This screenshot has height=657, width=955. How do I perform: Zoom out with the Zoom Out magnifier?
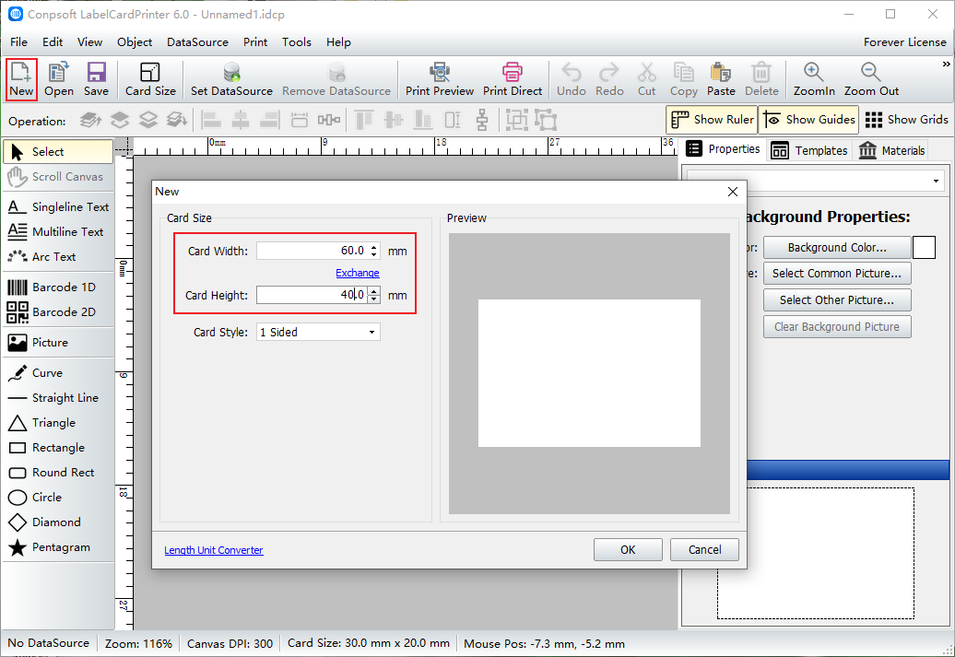(871, 79)
